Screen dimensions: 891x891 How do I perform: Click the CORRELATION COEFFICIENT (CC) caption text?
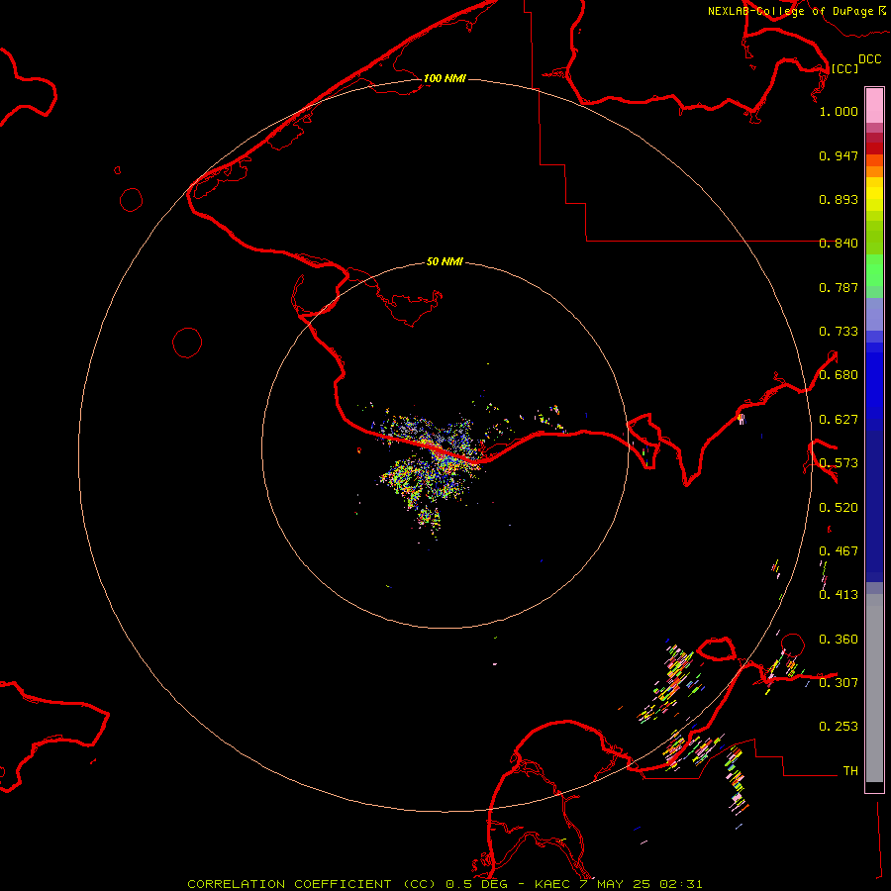(x=312, y=884)
